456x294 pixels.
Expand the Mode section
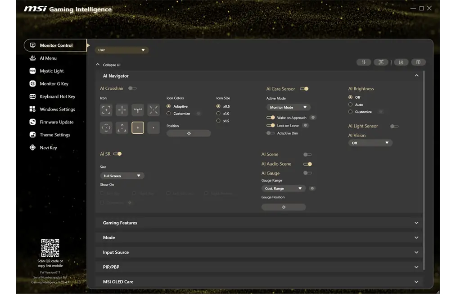(416, 237)
